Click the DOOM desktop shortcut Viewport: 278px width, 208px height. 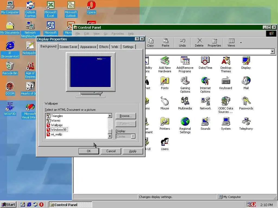click(x=10, y=89)
